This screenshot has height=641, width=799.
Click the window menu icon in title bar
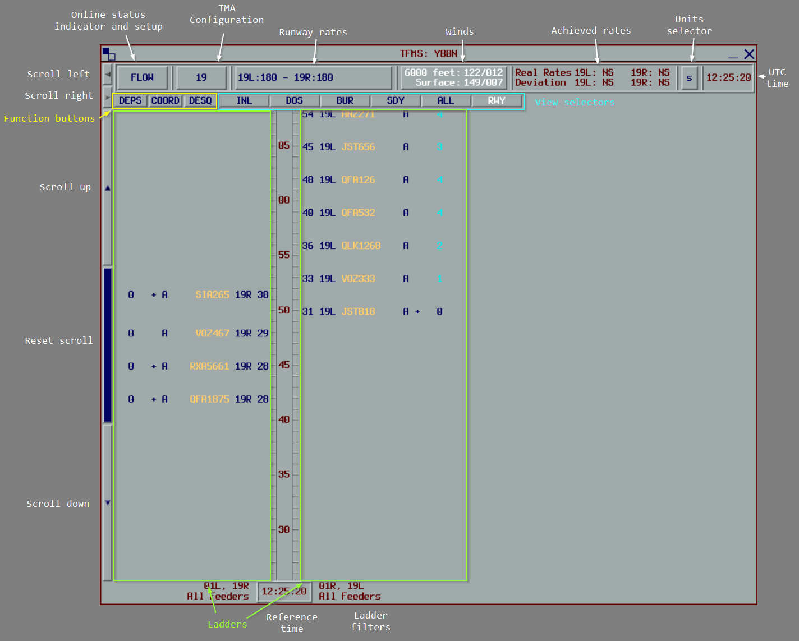pos(109,54)
